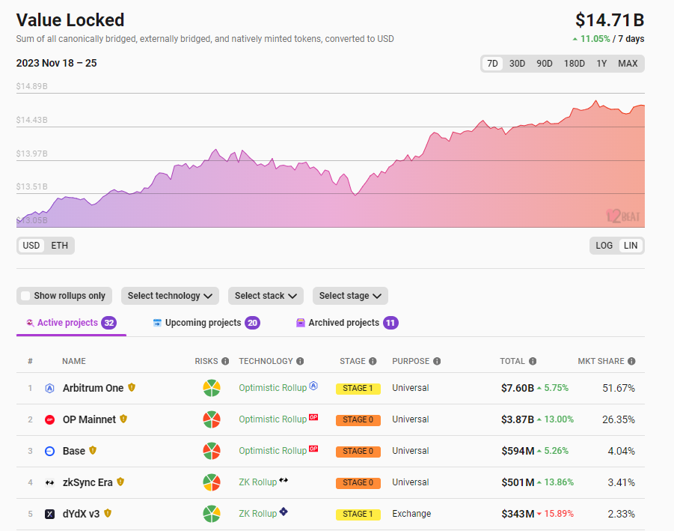Click the info icon beside TECHNOLOGY header
The image size is (674, 531).
(300, 361)
